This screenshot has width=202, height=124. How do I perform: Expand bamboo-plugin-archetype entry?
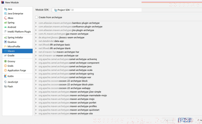(x=36, y=23)
